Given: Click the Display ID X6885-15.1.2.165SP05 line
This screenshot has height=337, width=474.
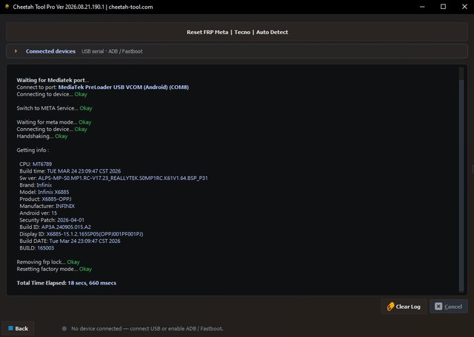Looking at the screenshot, I should (x=81, y=234).
